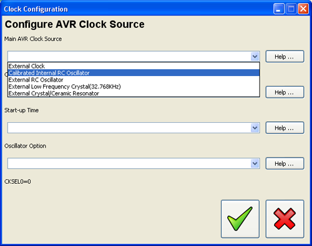Click the Oscillator Option combo field

[134, 163]
